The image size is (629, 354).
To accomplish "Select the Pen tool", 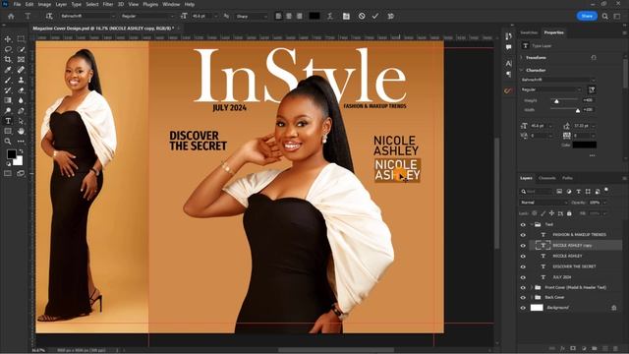I will (21, 111).
